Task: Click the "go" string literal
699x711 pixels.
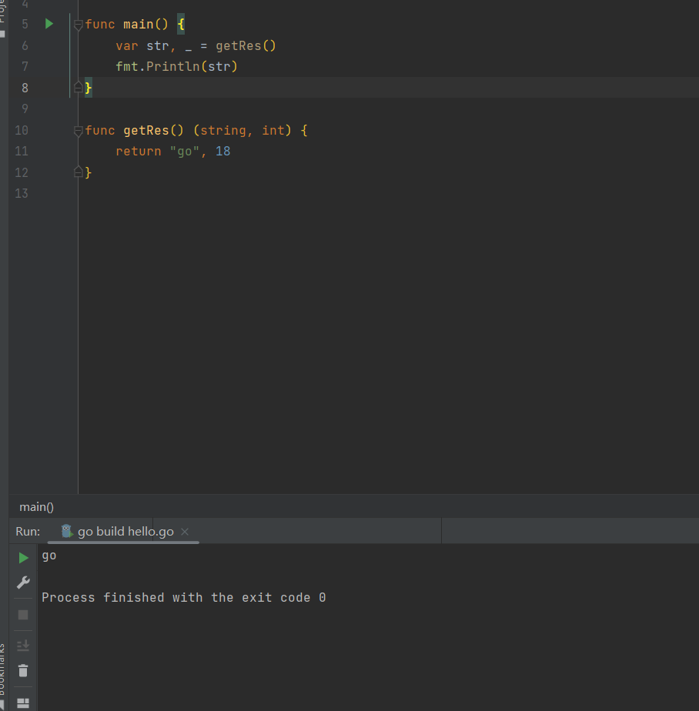Action: click(184, 152)
